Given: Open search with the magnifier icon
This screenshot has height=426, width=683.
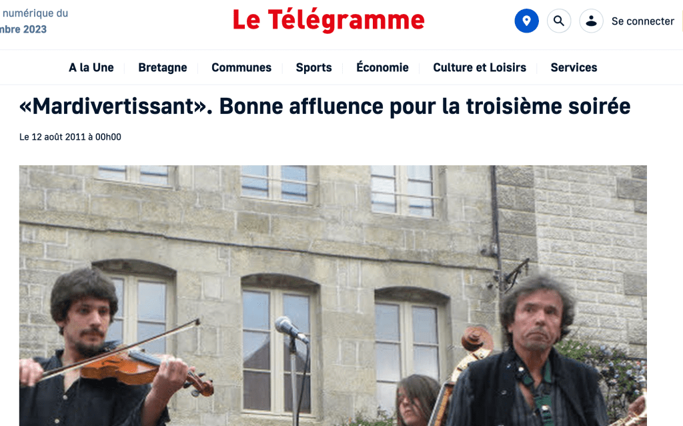Looking at the screenshot, I should 559,21.
